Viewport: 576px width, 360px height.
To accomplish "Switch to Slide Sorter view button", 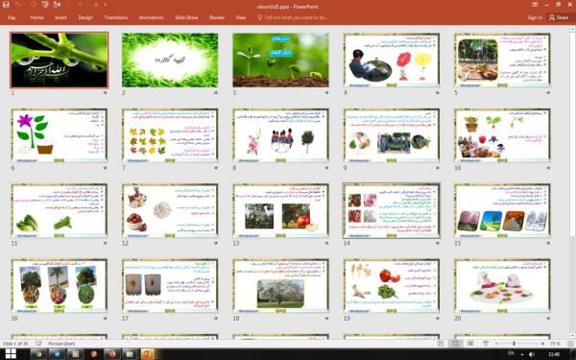I will (x=455, y=344).
